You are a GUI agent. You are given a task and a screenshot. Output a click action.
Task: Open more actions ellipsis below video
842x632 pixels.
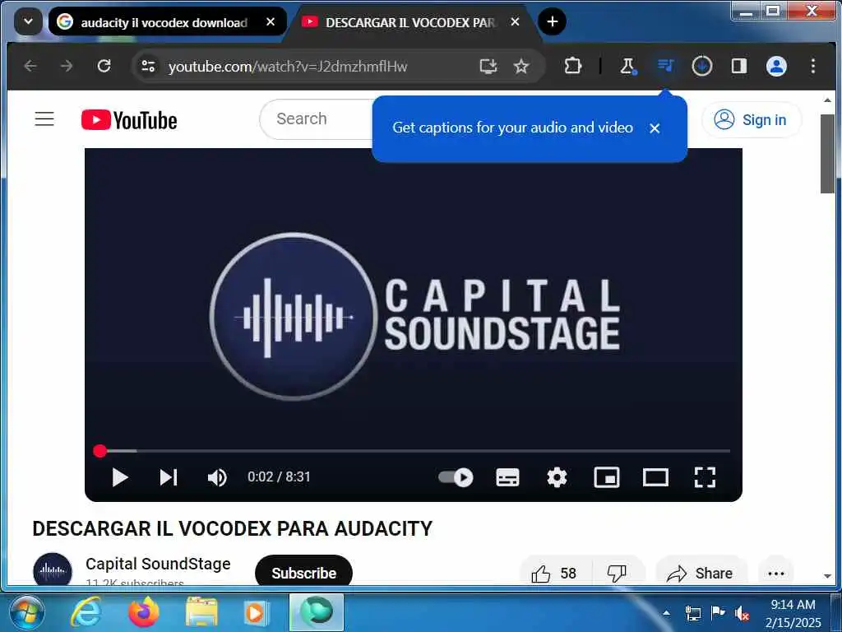(x=776, y=574)
